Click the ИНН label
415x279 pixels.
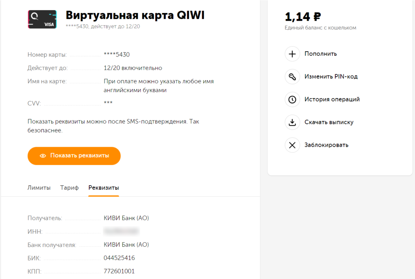click(35, 231)
